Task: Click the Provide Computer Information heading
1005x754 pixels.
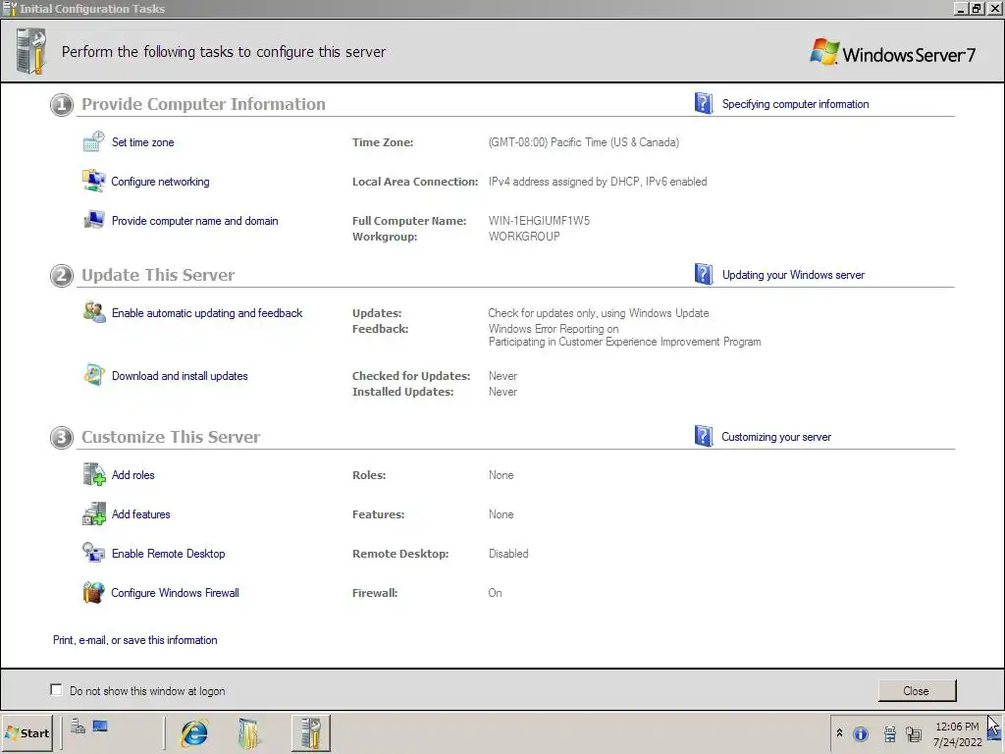Action: point(203,104)
